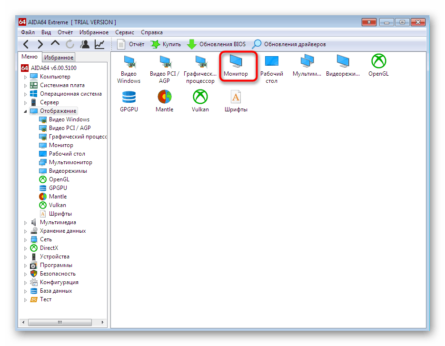This screenshot has width=445, height=346.
Task: Select Тест in the tree
Action: coord(41,299)
